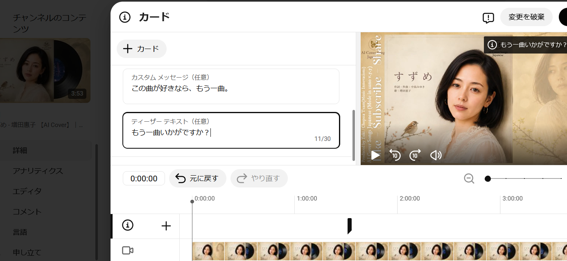
Task: Rewind the preview 10 seconds
Action: click(x=395, y=155)
